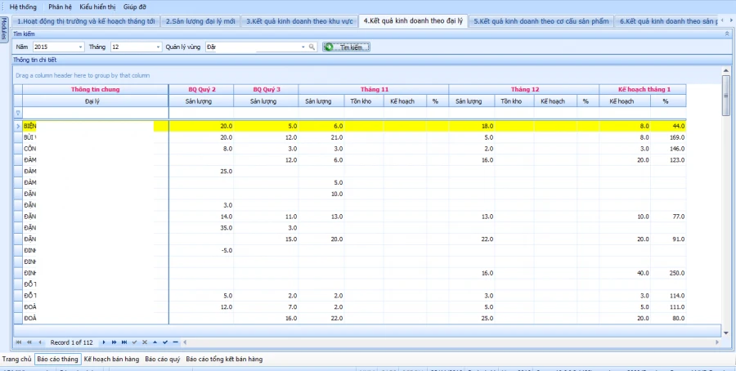Go to first record in navigator
736x371 pixels.
[x=19, y=342]
